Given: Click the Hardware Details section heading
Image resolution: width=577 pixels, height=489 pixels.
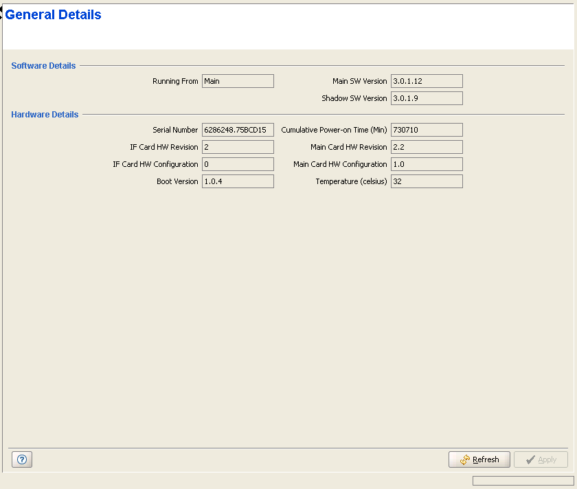Looking at the screenshot, I should click(45, 115).
